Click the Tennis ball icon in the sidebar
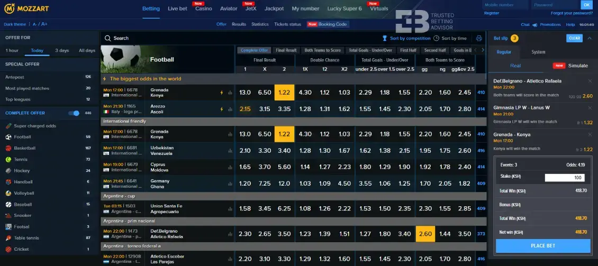The width and height of the screenshot is (598, 266). (8, 159)
